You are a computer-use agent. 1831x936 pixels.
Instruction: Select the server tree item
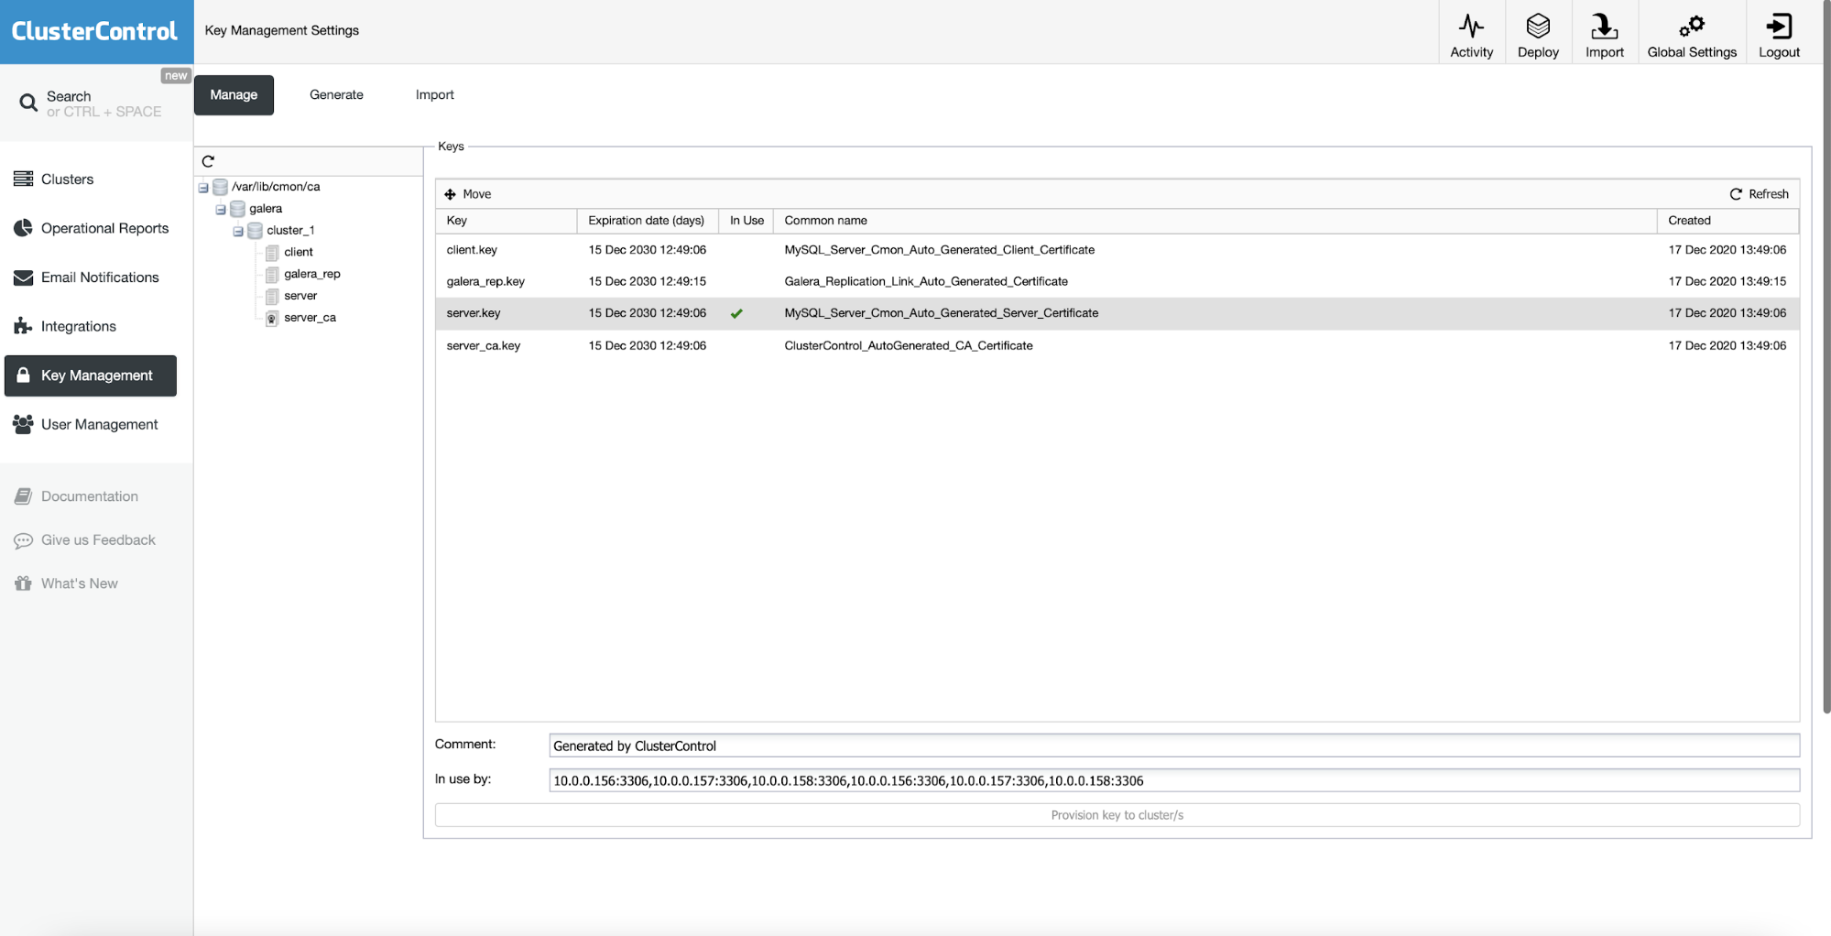[300, 296]
